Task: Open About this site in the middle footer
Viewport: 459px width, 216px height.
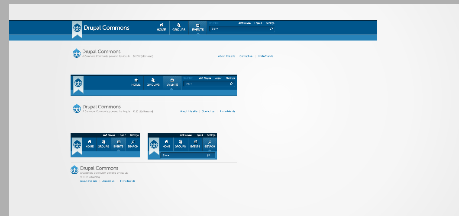Action: [188, 111]
